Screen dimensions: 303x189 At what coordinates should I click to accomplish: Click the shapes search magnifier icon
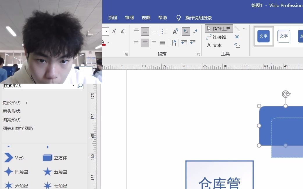80,86
